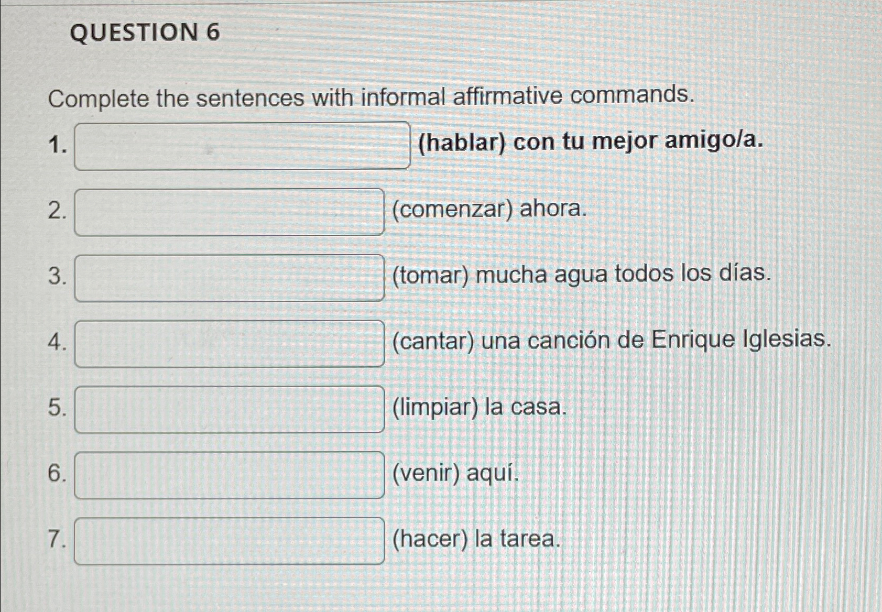The width and height of the screenshot is (882, 612).
Task: Click the (venir) aquí prompt text
Action: (456, 474)
